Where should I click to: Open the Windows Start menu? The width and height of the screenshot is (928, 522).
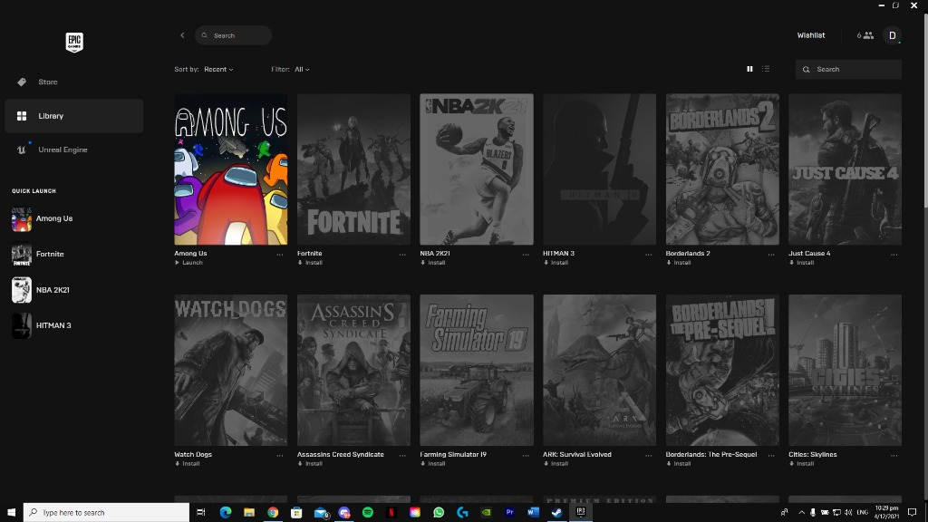pos(11,513)
